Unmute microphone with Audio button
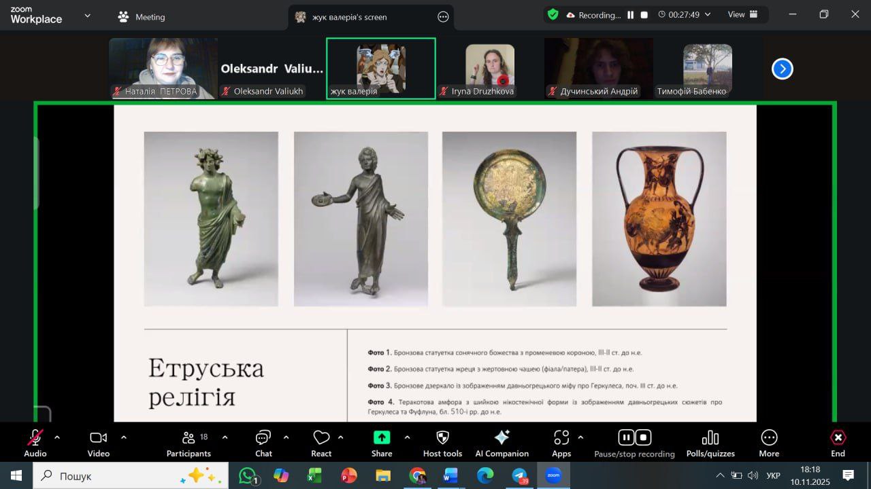The width and height of the screenshot is (871, 489). coord(35,443)
